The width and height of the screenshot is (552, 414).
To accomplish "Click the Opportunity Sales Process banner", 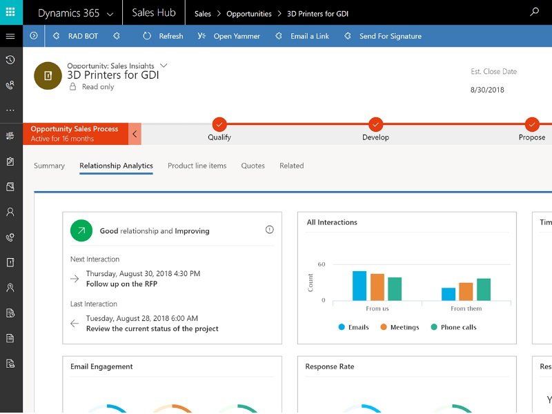I will tap(75, 134).
